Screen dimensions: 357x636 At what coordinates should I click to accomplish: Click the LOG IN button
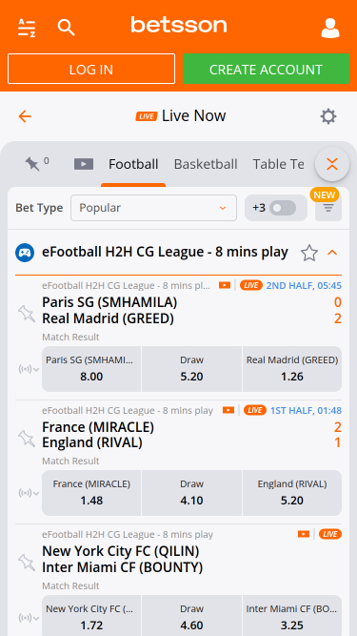click(x=91, y=69)
